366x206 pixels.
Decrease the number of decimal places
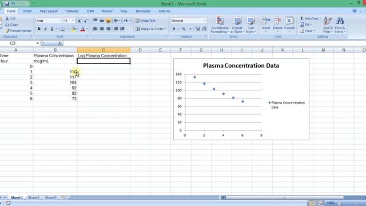(204, 29)
